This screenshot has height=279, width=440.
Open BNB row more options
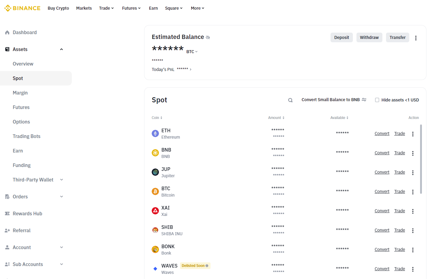point(413,153)
